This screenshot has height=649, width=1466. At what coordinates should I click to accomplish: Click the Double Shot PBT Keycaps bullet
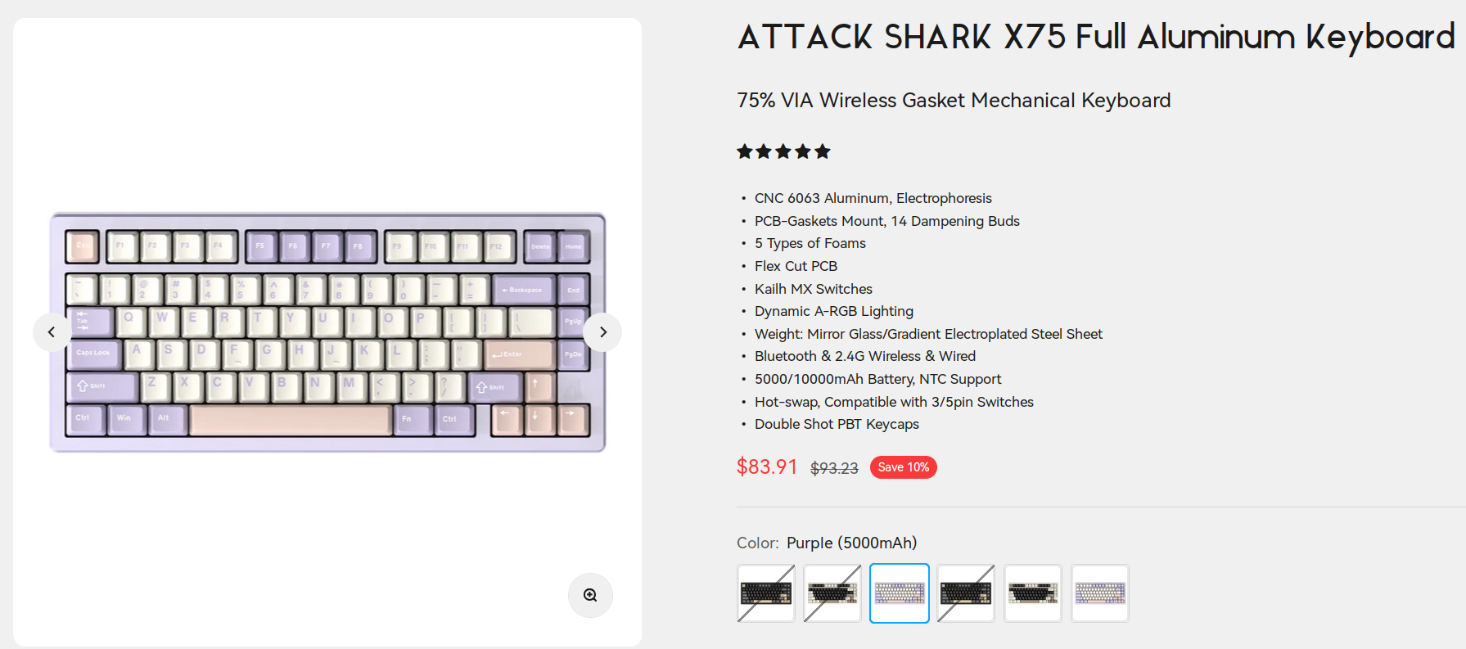(x=837, y=424)
